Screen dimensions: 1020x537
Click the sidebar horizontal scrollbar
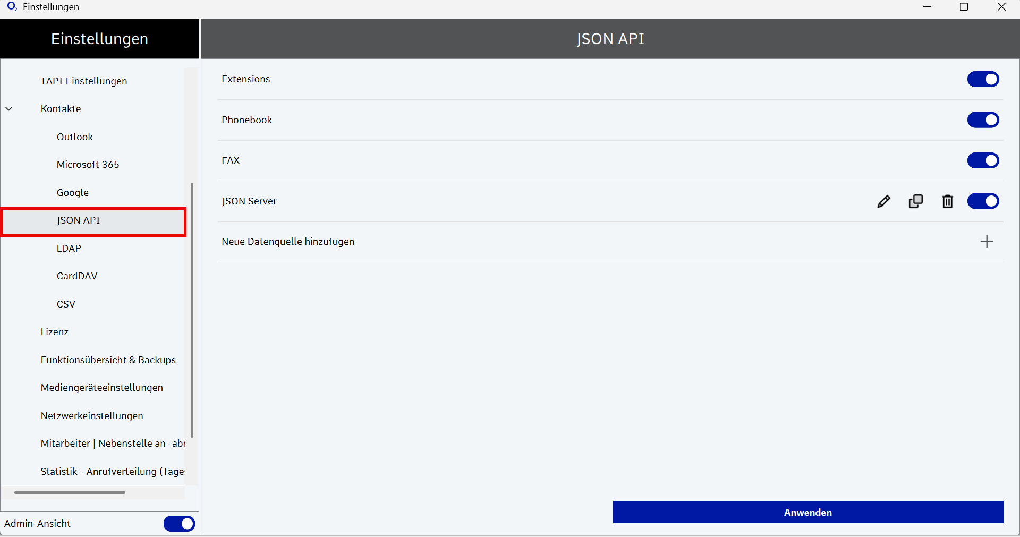click(x=70, y=492)
